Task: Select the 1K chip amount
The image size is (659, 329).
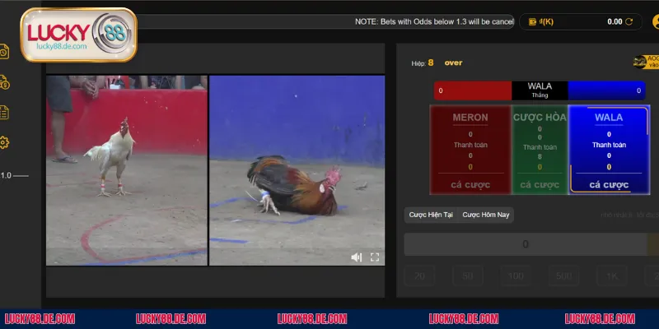Action: click(612, 276)
